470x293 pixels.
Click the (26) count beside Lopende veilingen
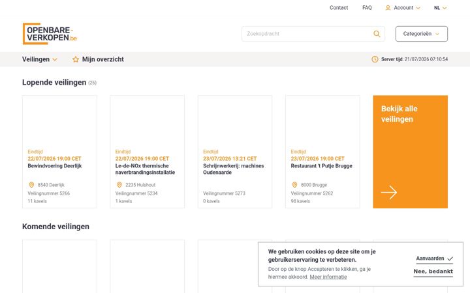pyautogui.click(x=92, y=83)
